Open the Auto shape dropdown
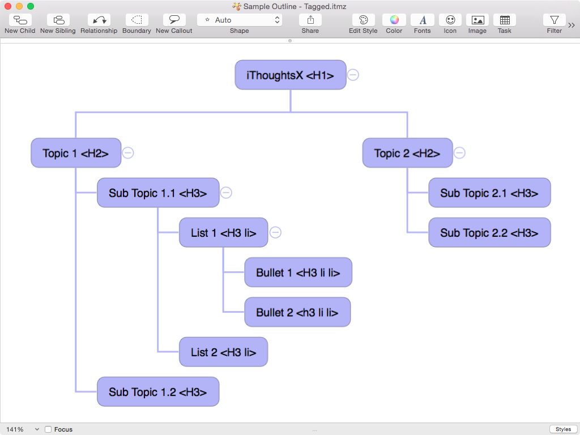The height and width of the screenshot is (435, 580). [240, 20]
